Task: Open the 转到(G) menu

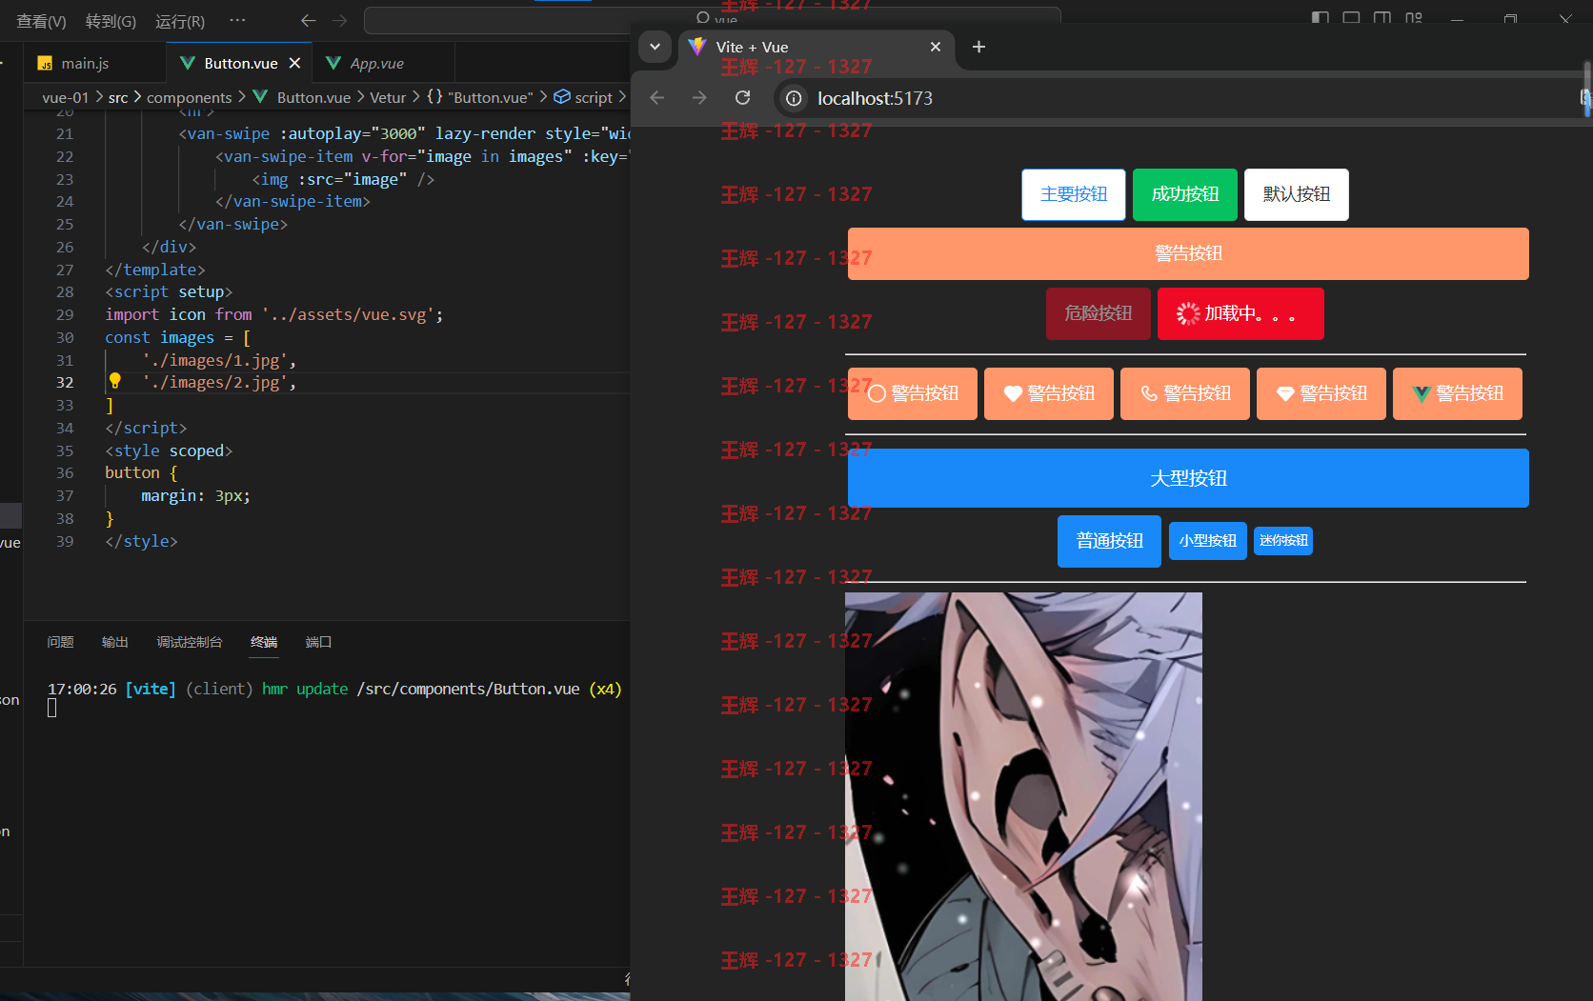Action: (111, 21)
